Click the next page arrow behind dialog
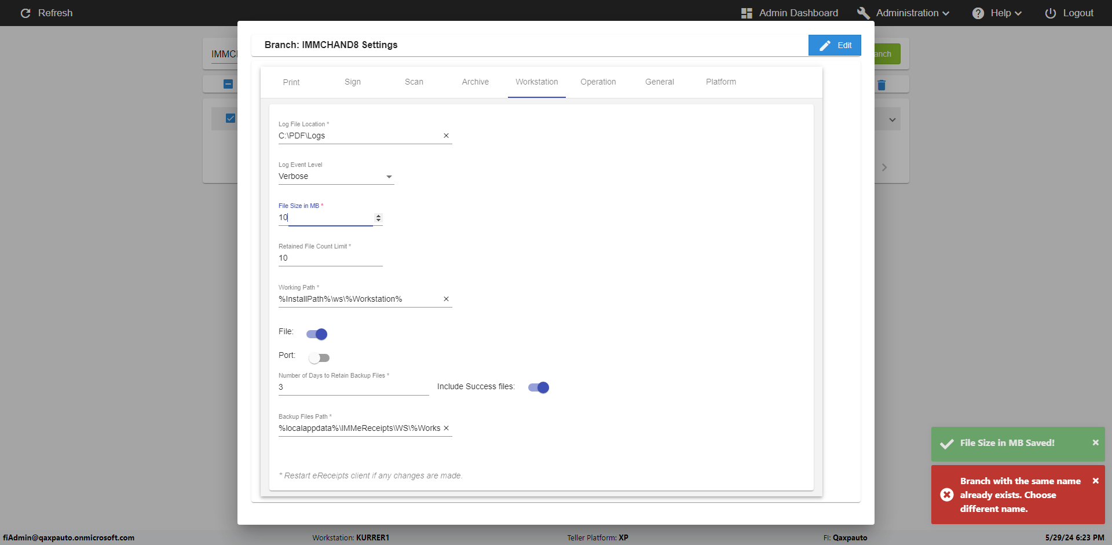Image resolution: width=1112 pixels, height=545 pixels. (x=884, y=167)
